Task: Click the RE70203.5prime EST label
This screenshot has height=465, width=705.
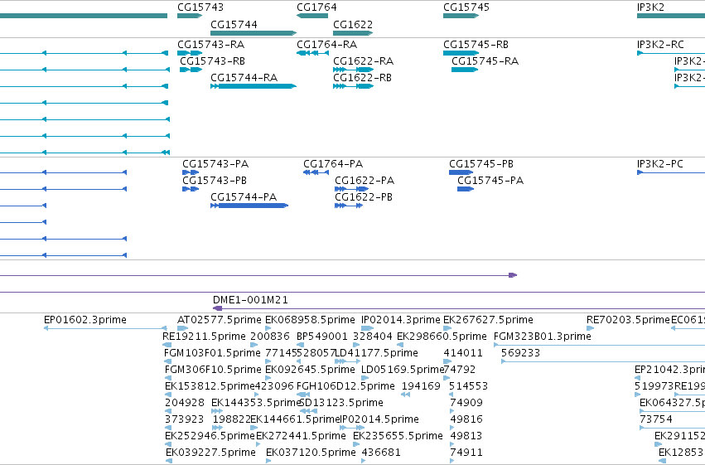Action: click(628, 320)
